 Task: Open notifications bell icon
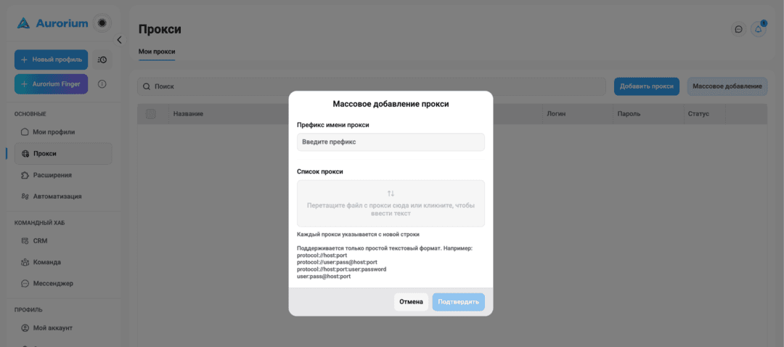pos(758,30)
